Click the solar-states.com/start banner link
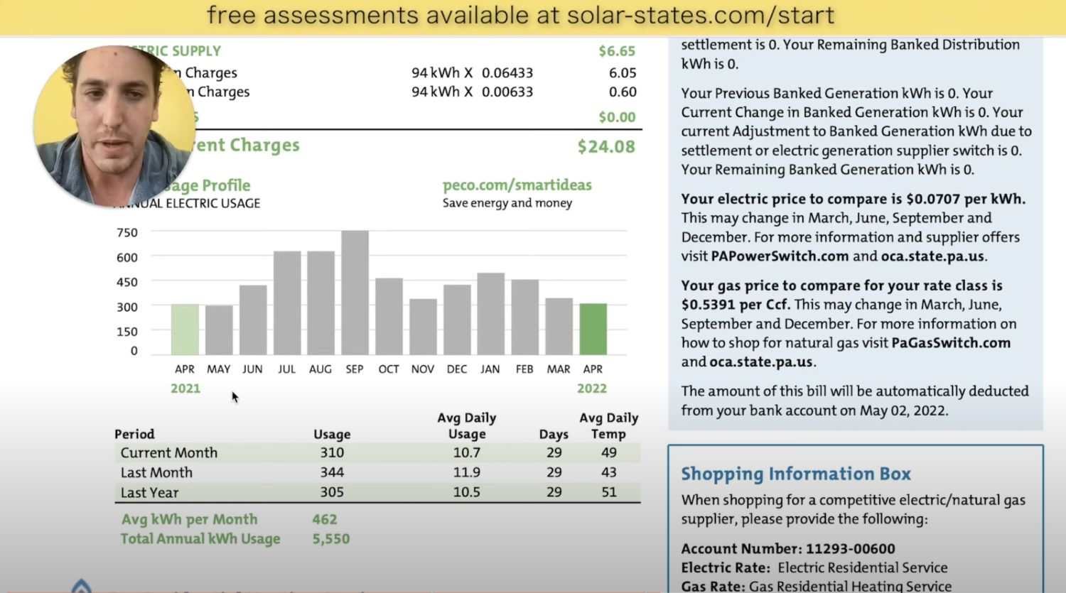This screenshot has width=1066, height=593. [520, 16]
